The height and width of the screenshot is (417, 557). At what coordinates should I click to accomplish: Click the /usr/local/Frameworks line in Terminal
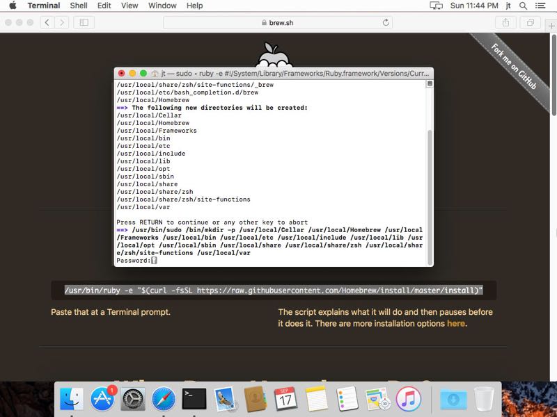157,131
